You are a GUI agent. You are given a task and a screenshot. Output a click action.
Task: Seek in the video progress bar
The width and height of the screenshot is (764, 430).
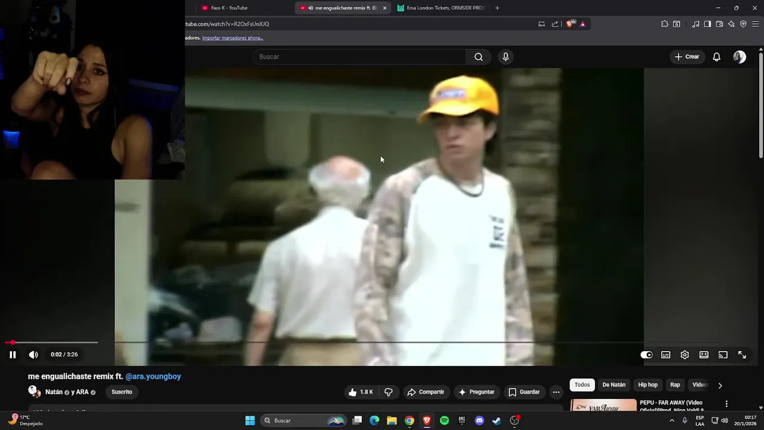[x=382, y=342]
